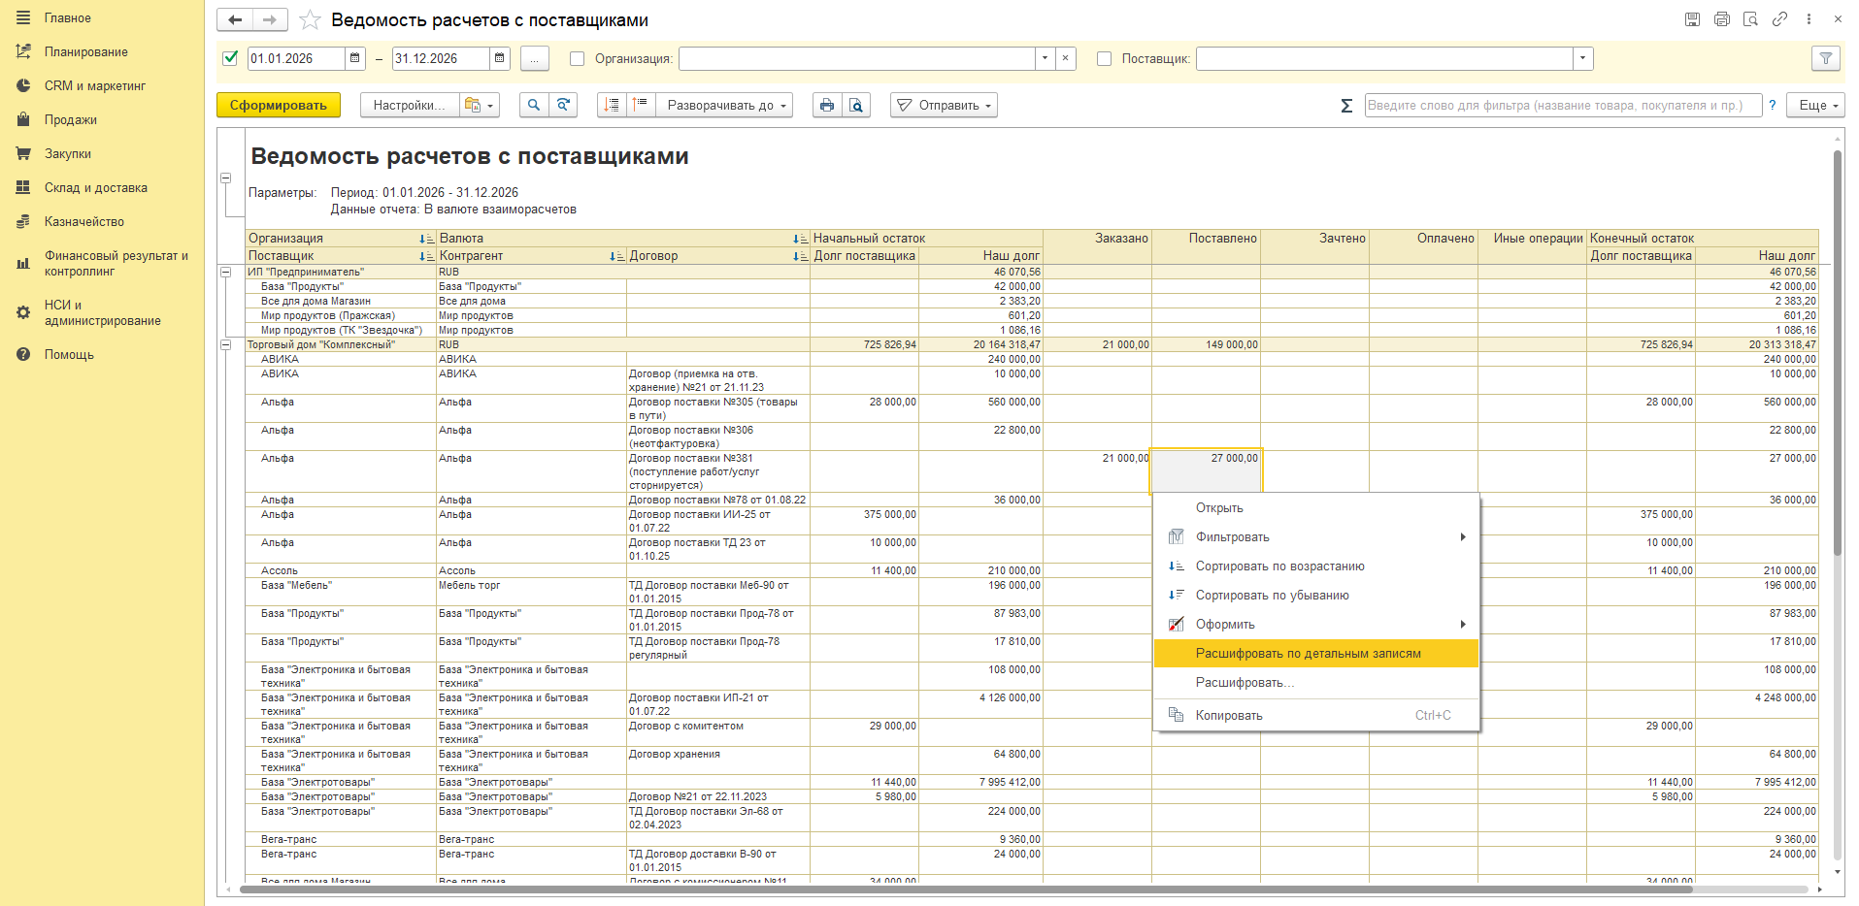Click the printer icon in the title bar

(x=1721, y=19)
